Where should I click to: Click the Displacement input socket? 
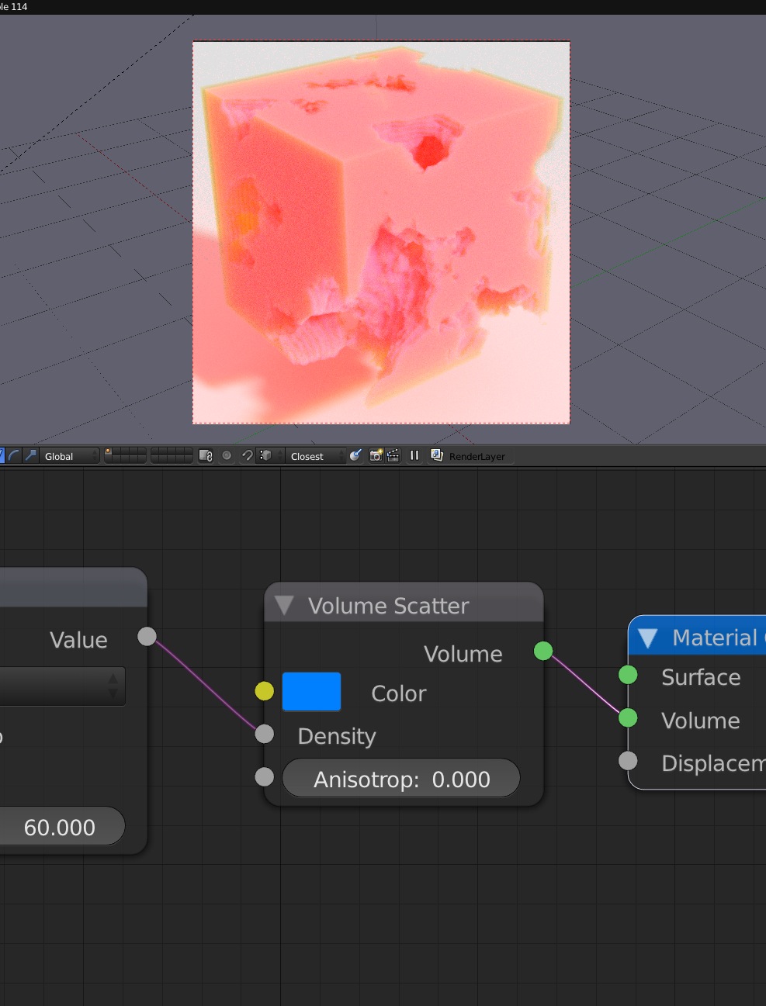(628, 761)
